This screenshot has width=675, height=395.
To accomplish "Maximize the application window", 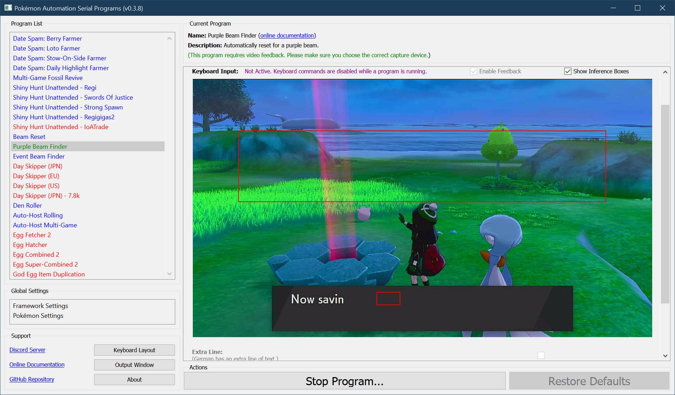I will [638, 8].
